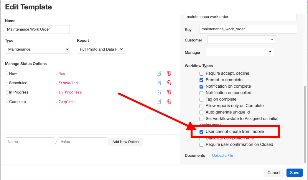The height and width of the screenshot is (180, 308).
Task: Delete the Scheduled status option
Action: click(x=169, y=83)
